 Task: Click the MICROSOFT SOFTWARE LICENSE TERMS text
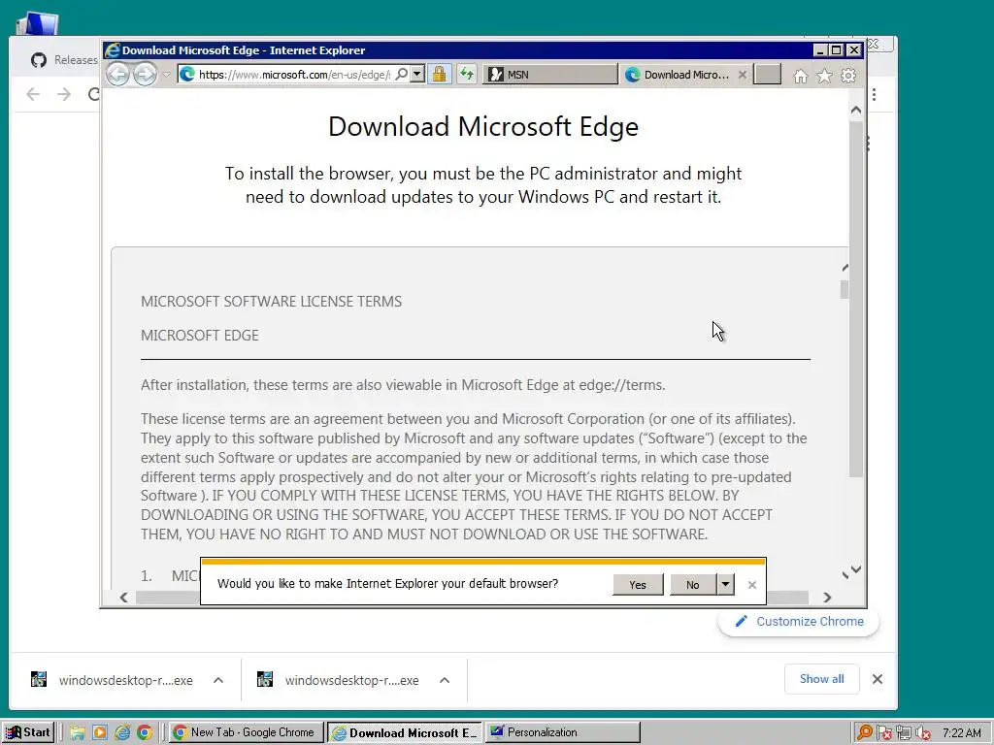click(x=272, y=302)
